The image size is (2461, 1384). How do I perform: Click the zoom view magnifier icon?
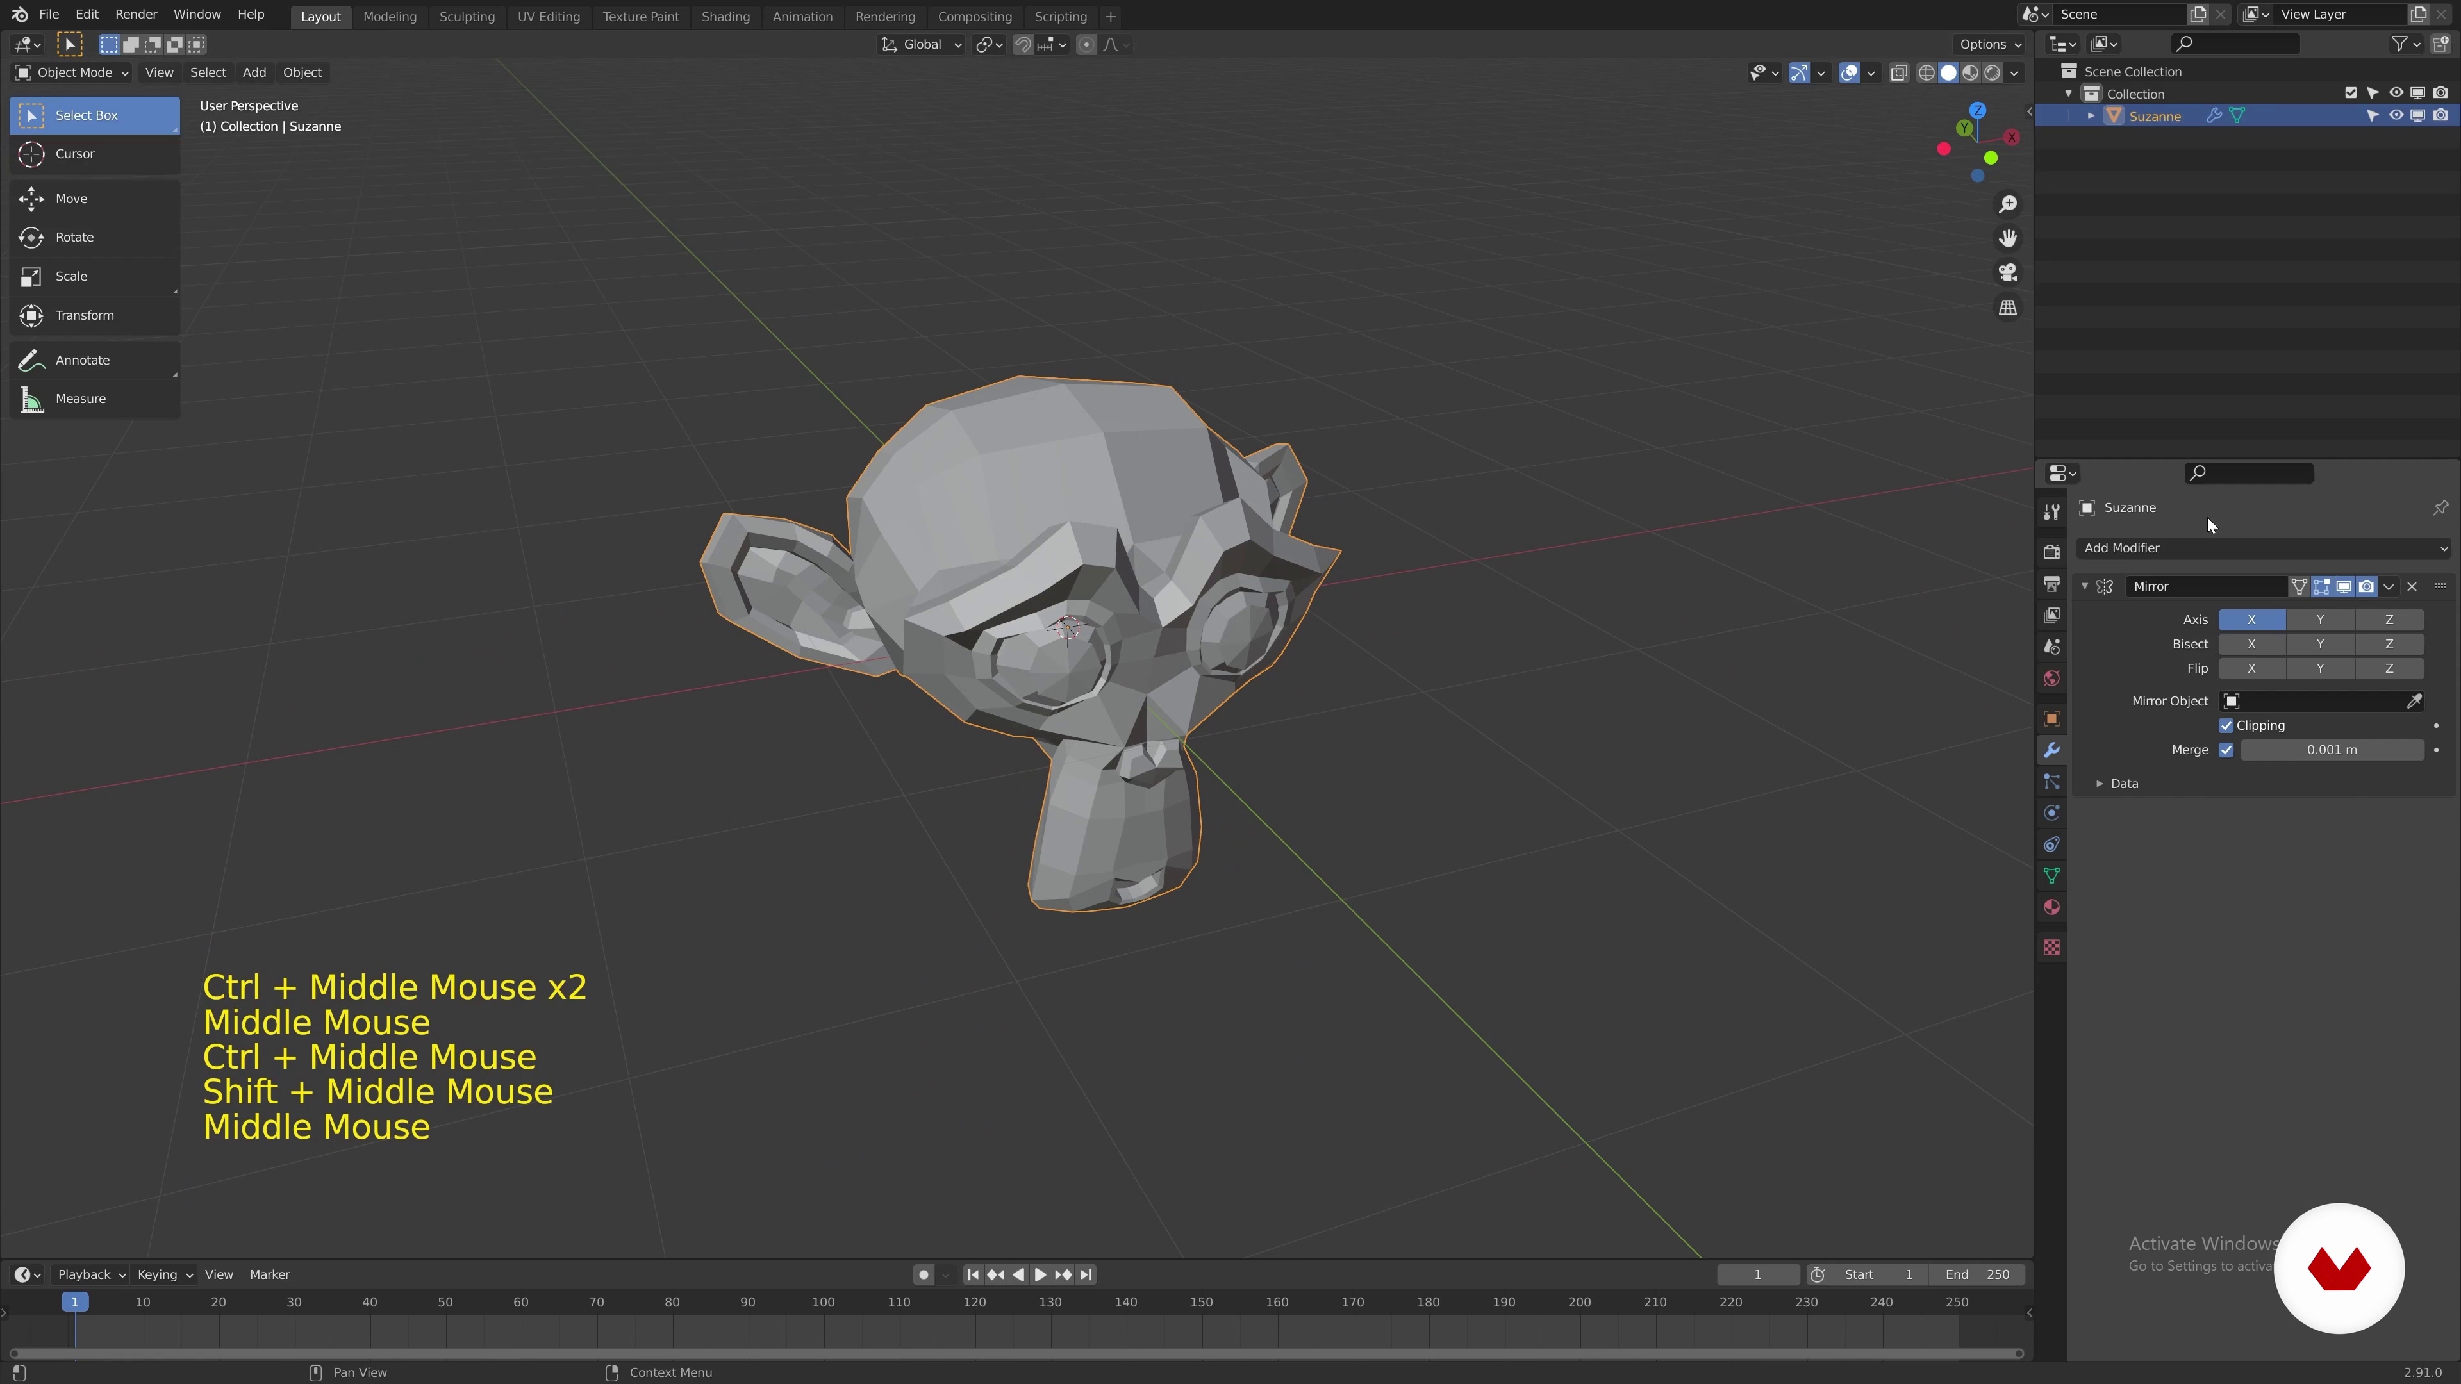coord(2007,204)
